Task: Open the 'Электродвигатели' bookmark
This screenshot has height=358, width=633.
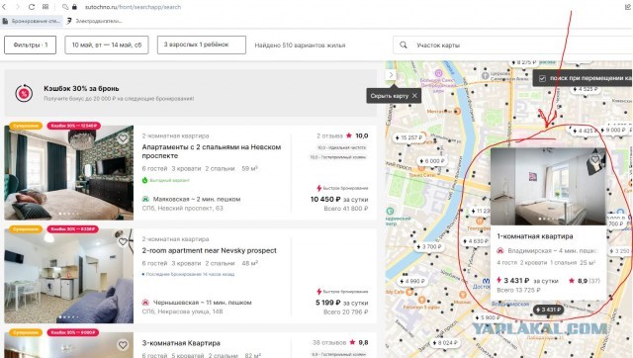Action: (x=95, y=21)
